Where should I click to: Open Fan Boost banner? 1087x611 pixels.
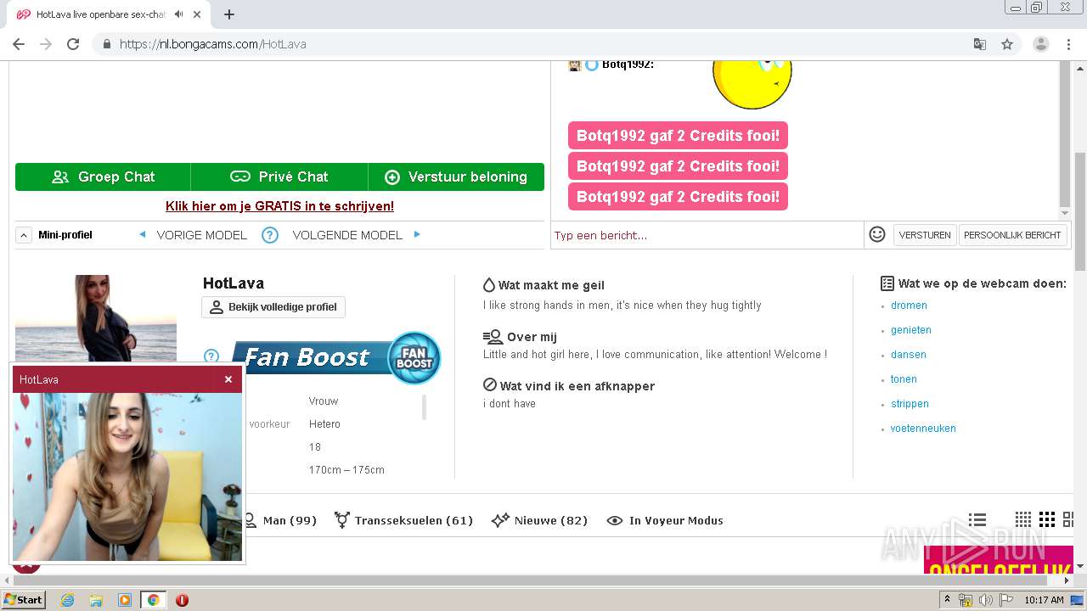point(335,357)
